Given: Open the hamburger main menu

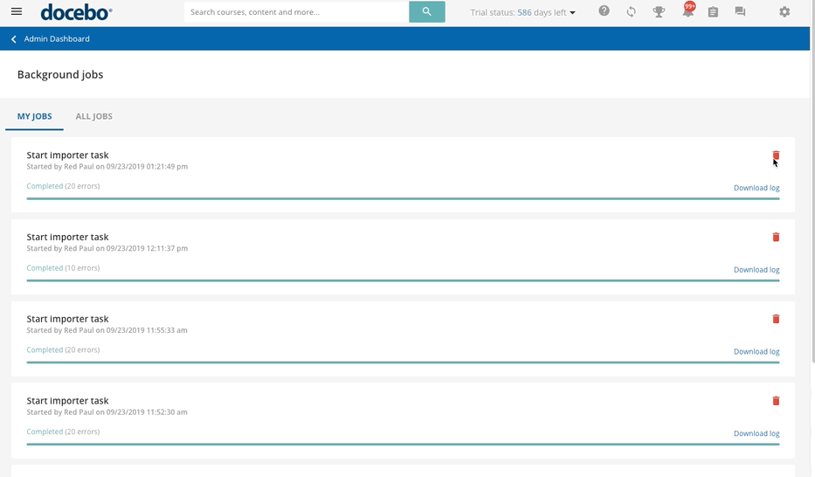Looking at the screenshot, I should click(x=17, y=11).
